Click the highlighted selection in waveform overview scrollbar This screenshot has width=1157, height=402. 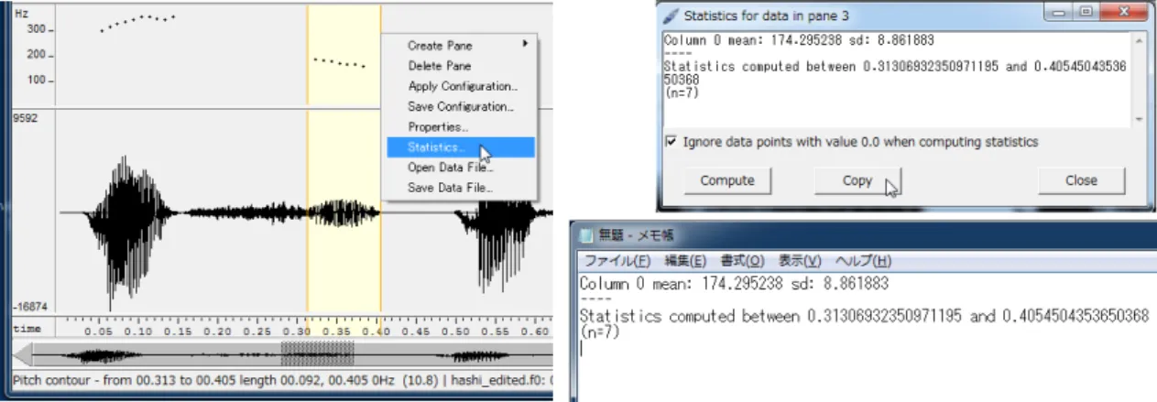[317, 353]
